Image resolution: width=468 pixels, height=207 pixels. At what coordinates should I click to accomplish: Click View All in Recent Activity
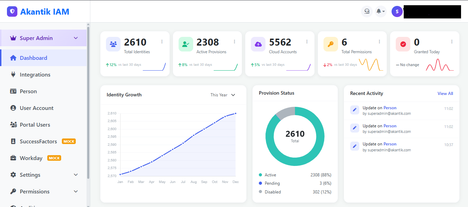[445, 93]
